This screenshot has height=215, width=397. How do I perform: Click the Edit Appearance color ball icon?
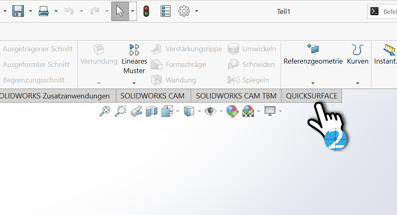coord(232,111)
